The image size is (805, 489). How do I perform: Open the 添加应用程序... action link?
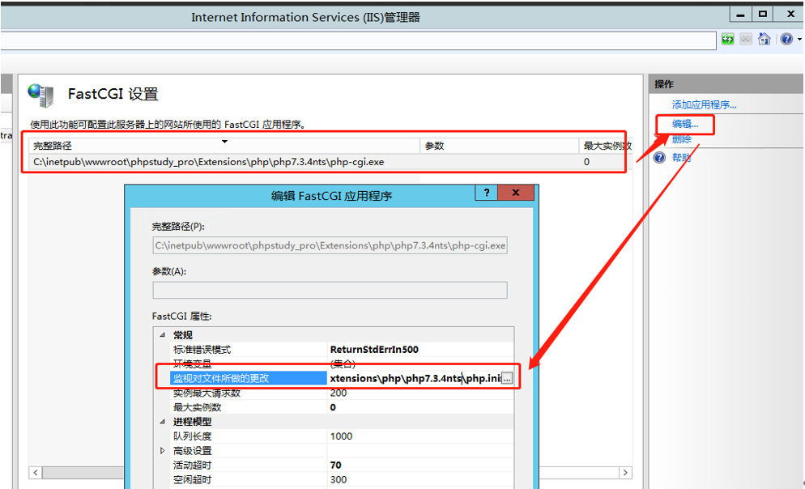tap(704, 104)
